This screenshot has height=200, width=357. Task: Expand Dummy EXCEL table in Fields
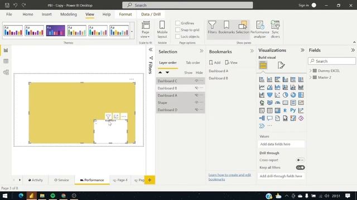(x=310, y=71)
